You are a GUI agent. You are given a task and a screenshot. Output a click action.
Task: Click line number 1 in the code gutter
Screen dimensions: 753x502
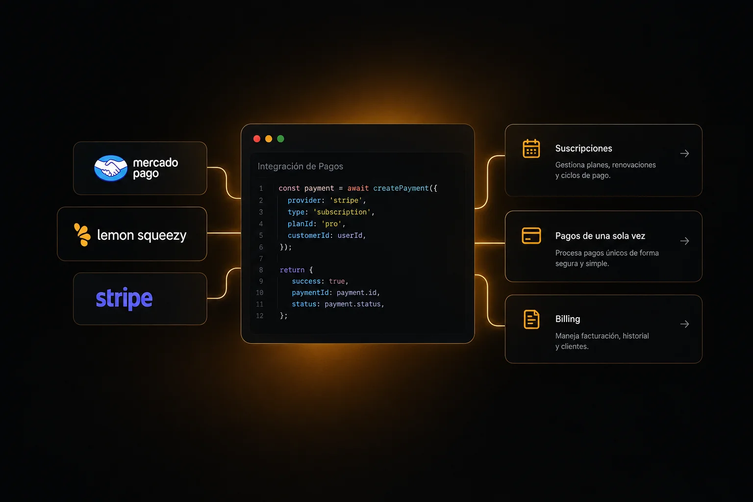261,188
